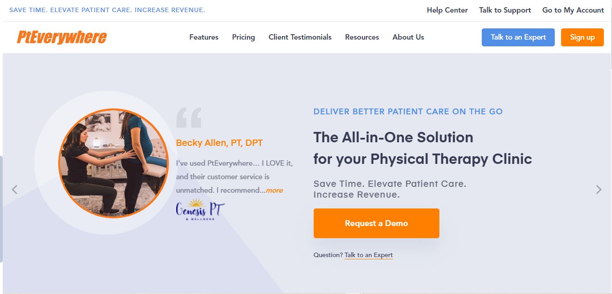Select Client Testimonials in navigation
Image resolution: width=612 pixels, height=294 pixels.
point(300,37)
